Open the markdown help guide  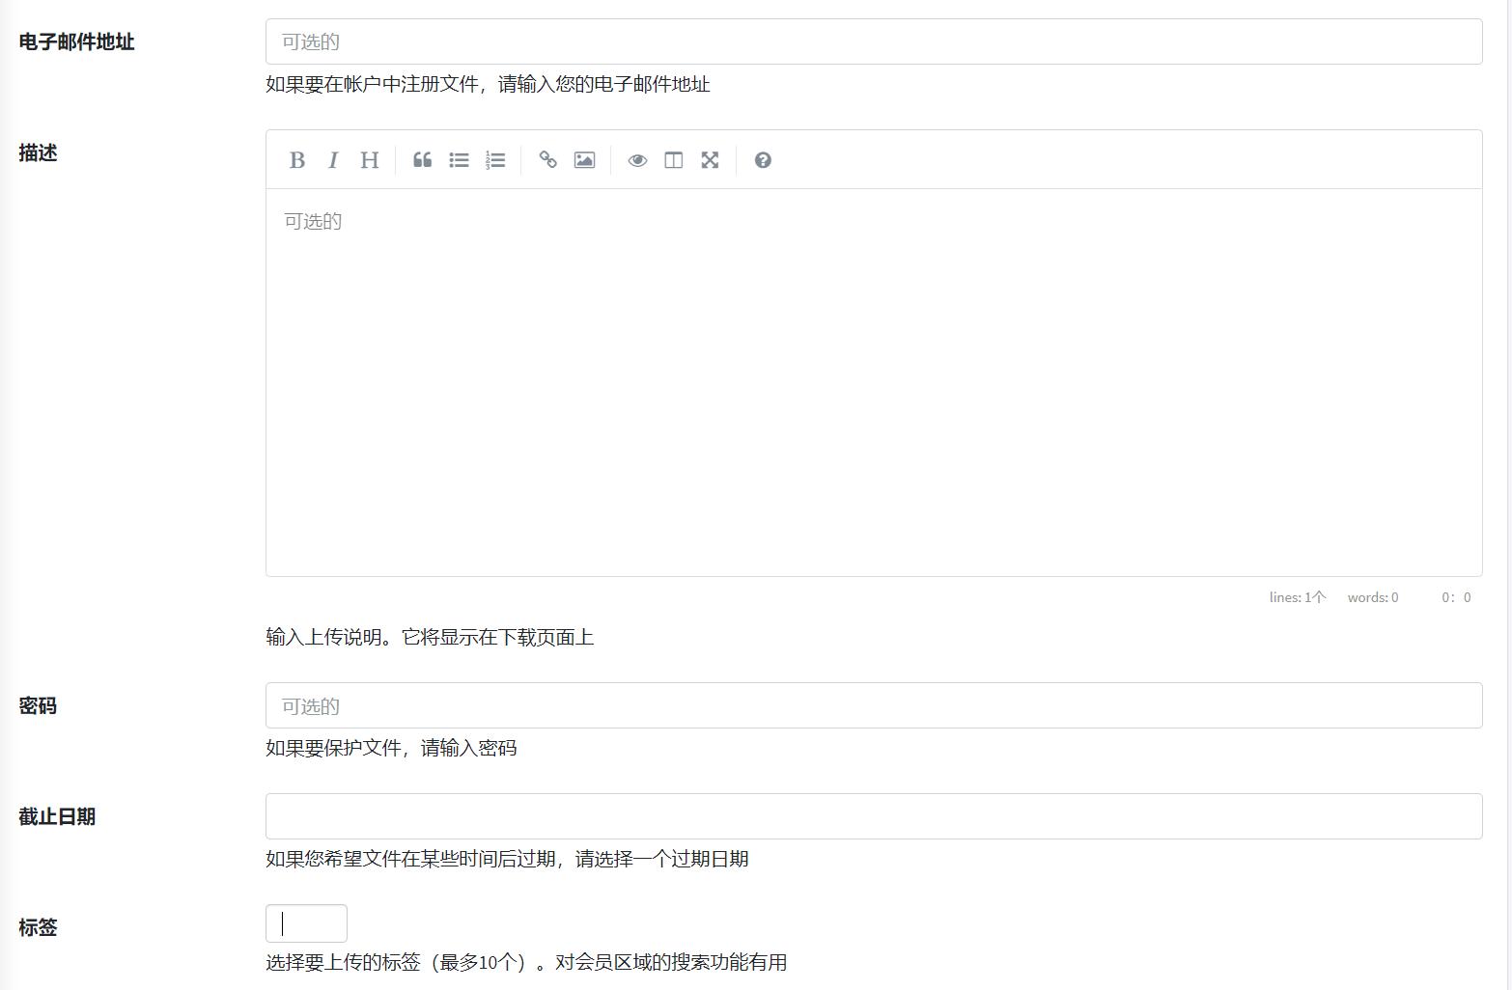763,160
